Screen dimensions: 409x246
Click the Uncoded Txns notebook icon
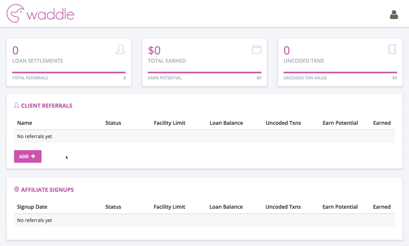click(392, 49)
